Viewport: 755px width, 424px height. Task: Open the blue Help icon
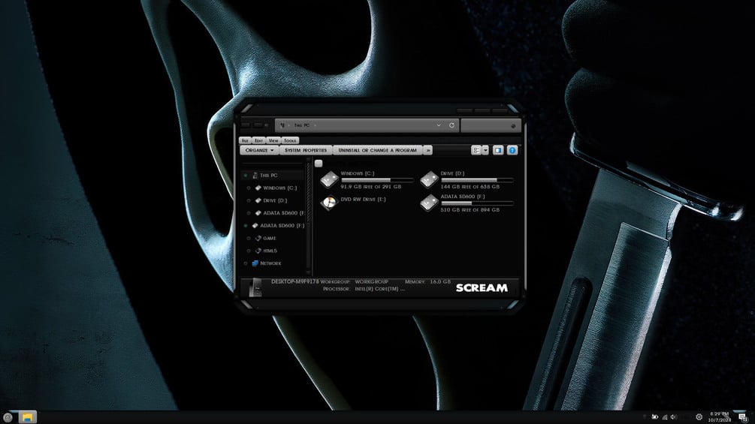(512, 151)
